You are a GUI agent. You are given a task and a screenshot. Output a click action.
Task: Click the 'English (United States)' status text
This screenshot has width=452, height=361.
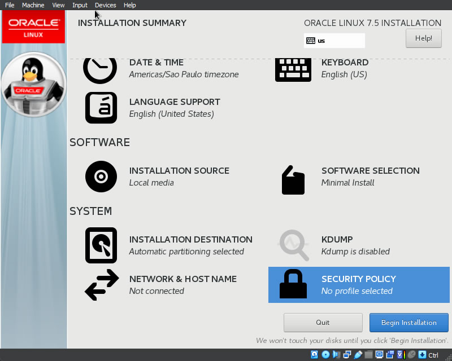tap(172, 114)
